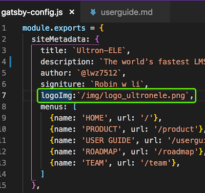Close the gatsby-config.js tab
This screenshot has width=205, height=193.
click(x=72, y=12)
